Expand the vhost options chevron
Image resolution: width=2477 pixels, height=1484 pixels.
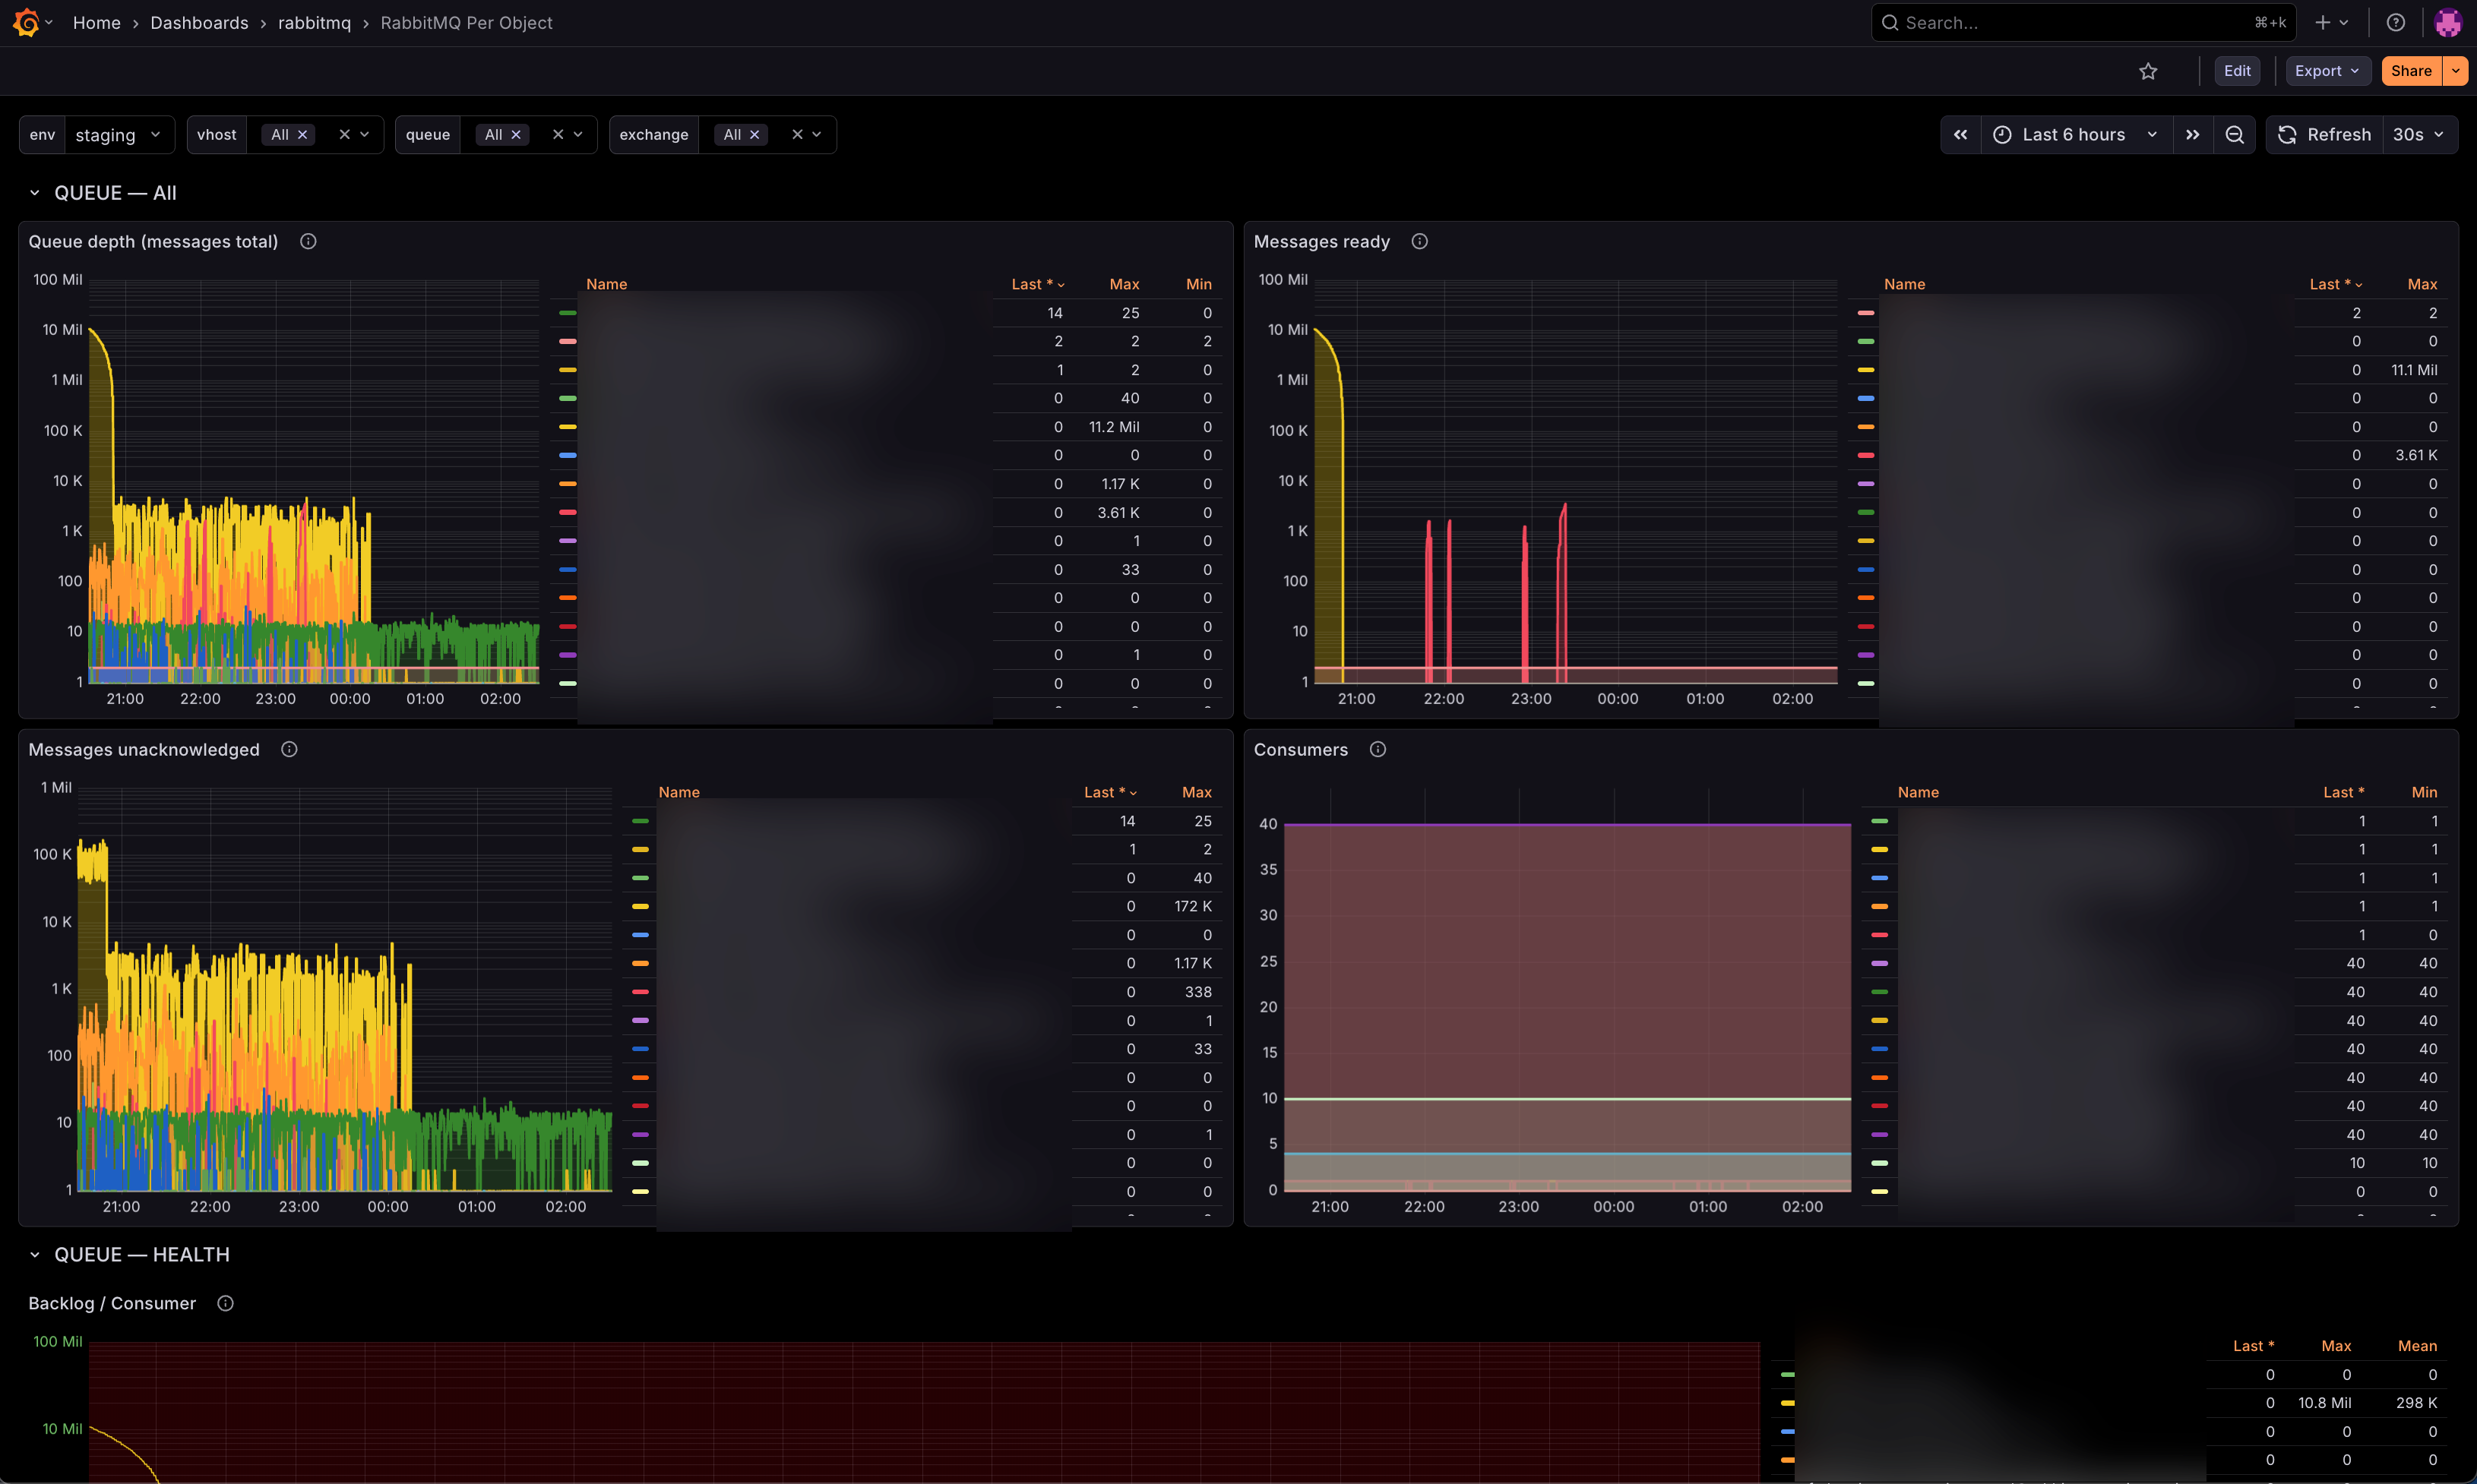pyautogui.click(x=365, y=135)
